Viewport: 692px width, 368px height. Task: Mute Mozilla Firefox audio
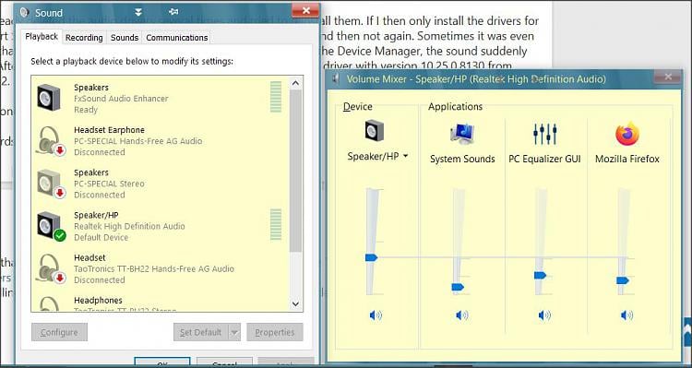[x=626, y=315]
